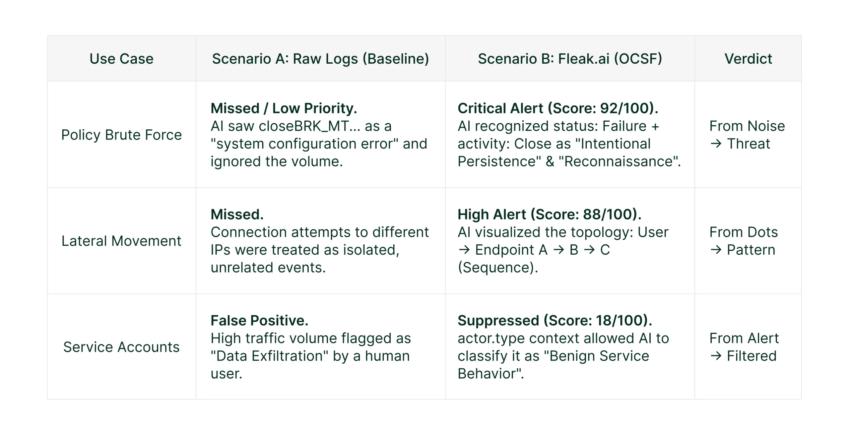The image size is (849, 435).
Task: Select the "Verdict" column header
Action: 748,59
